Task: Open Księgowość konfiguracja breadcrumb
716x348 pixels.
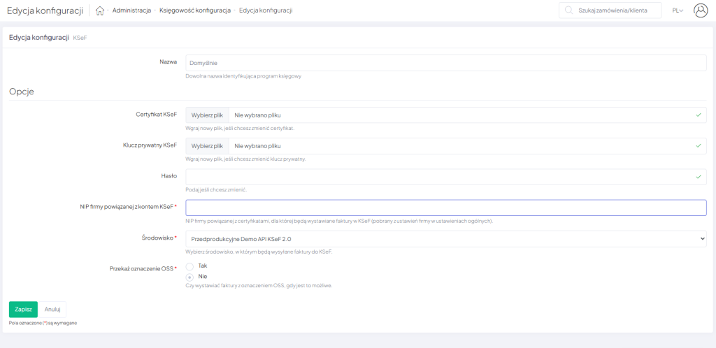Action: point(194,10)
